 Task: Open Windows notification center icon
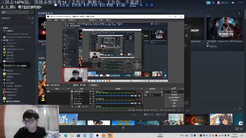click(242, 136)
